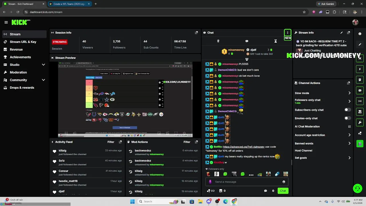Screen dimensions: 366x206
Task: Click the chat bubble icon beside settings gear
Action: pyautogui.click(x=265, y=191)
